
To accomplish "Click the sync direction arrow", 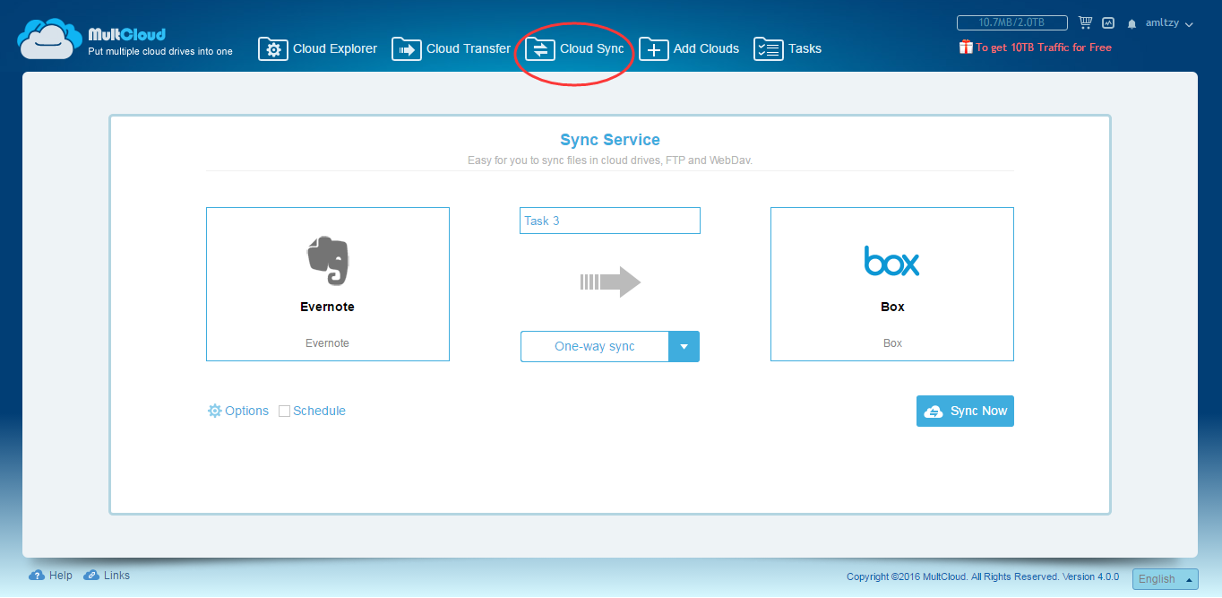I will click(610, 282).
